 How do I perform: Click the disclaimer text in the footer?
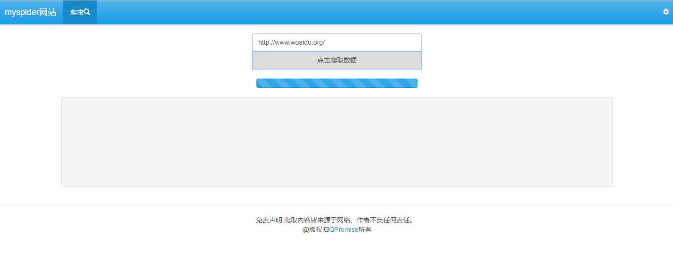tap(334, 220)
